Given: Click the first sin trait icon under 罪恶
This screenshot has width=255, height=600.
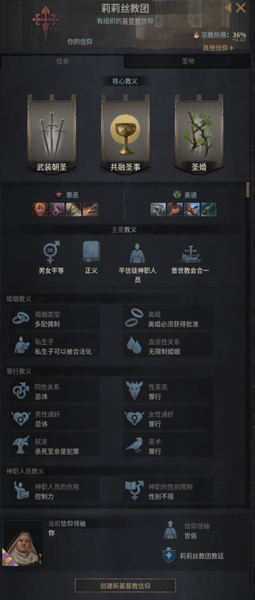Looking at the screenshot, I should [x=40, y=209].
